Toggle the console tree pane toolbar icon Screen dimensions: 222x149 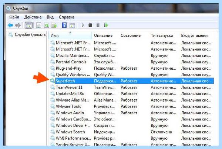(x=29, y=25)
